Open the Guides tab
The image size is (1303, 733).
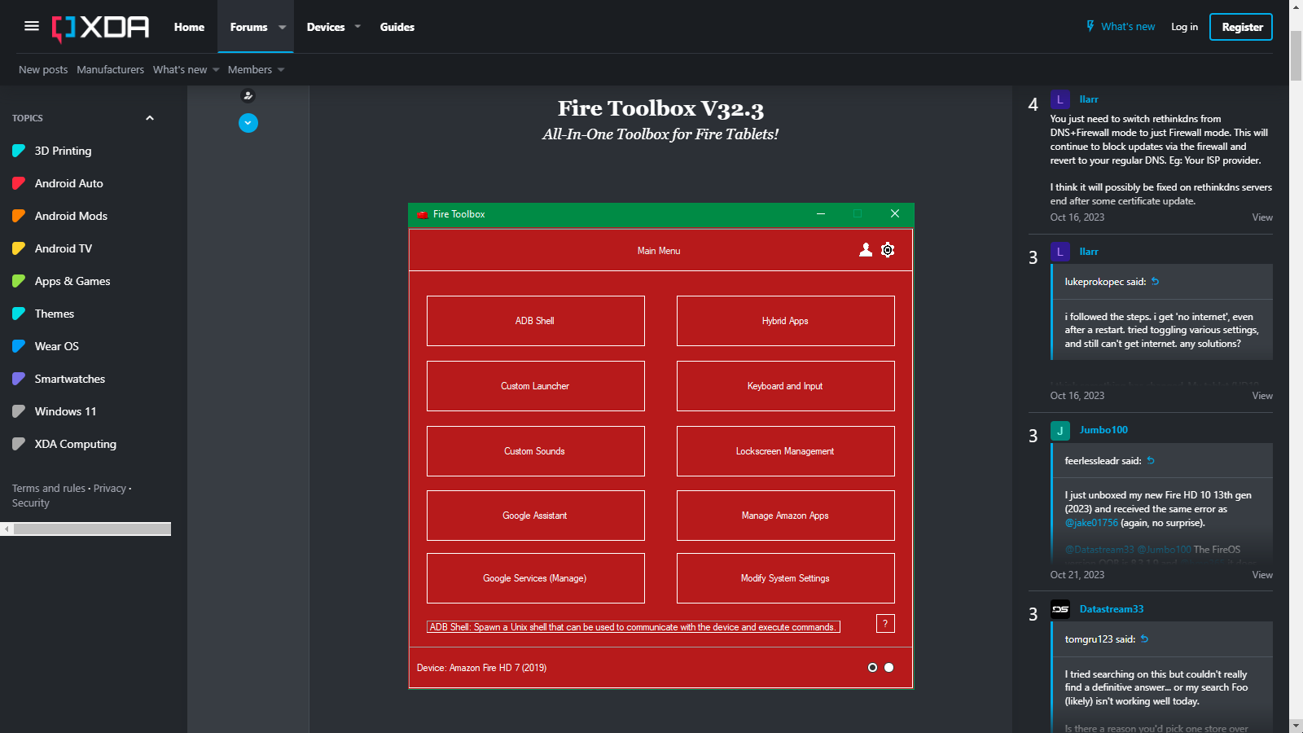[x=397, y=27]
